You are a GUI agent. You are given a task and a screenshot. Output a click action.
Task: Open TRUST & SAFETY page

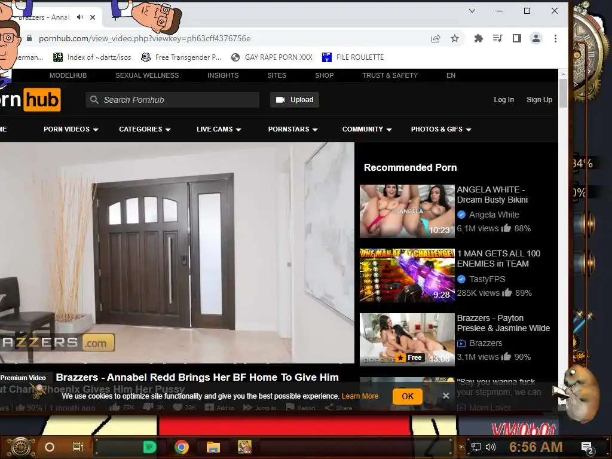coord(390,75)
